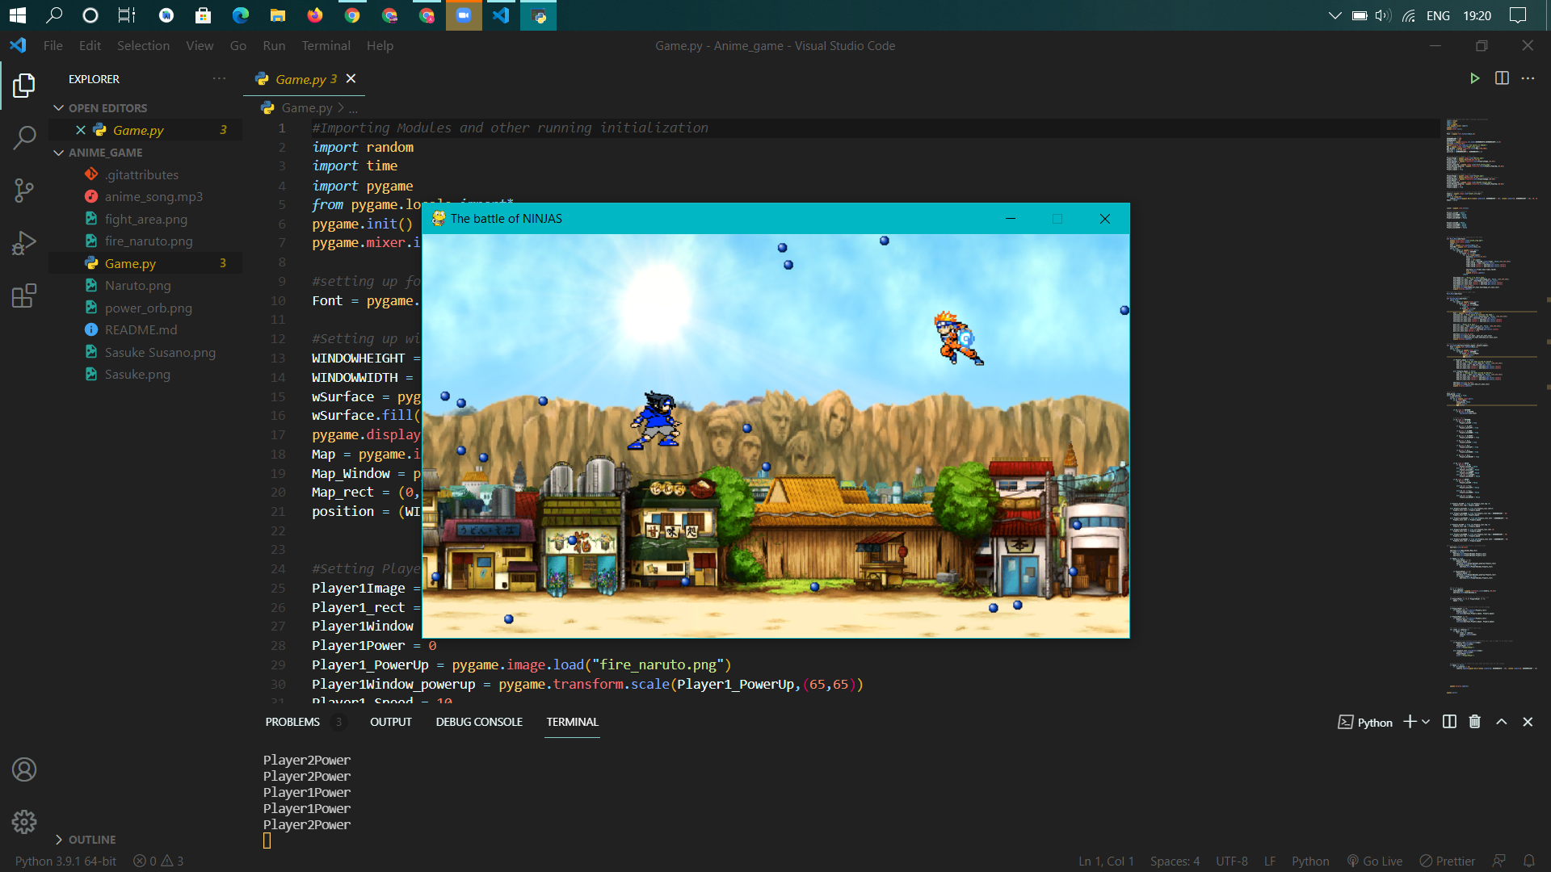Switch to the DEBUG CONSOLE tab

pos(479,722)
